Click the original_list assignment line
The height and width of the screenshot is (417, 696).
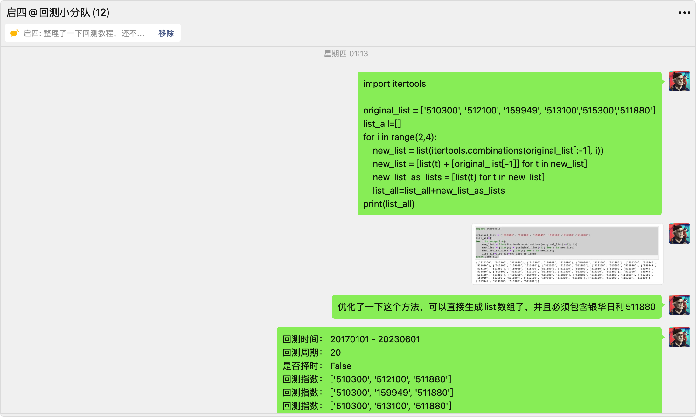click(509, 111)
